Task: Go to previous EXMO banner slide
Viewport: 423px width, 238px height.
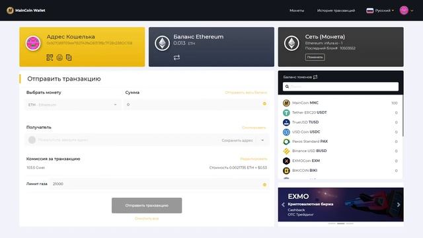Action: pos(283,205)
